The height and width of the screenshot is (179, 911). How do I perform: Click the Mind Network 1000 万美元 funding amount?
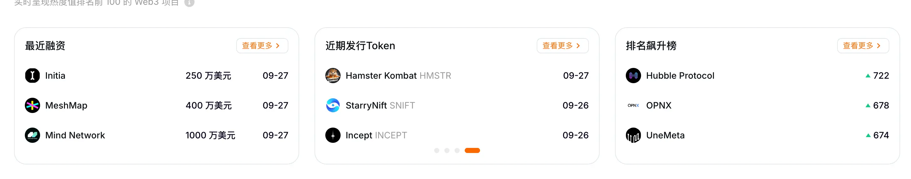(x=210, y=135)
